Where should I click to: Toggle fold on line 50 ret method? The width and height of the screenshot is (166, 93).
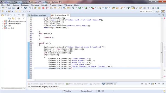pos(33,43)
